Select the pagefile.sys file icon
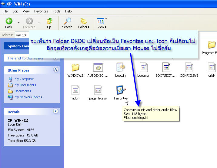Screen dimensions: 217x168 [98, 90]
